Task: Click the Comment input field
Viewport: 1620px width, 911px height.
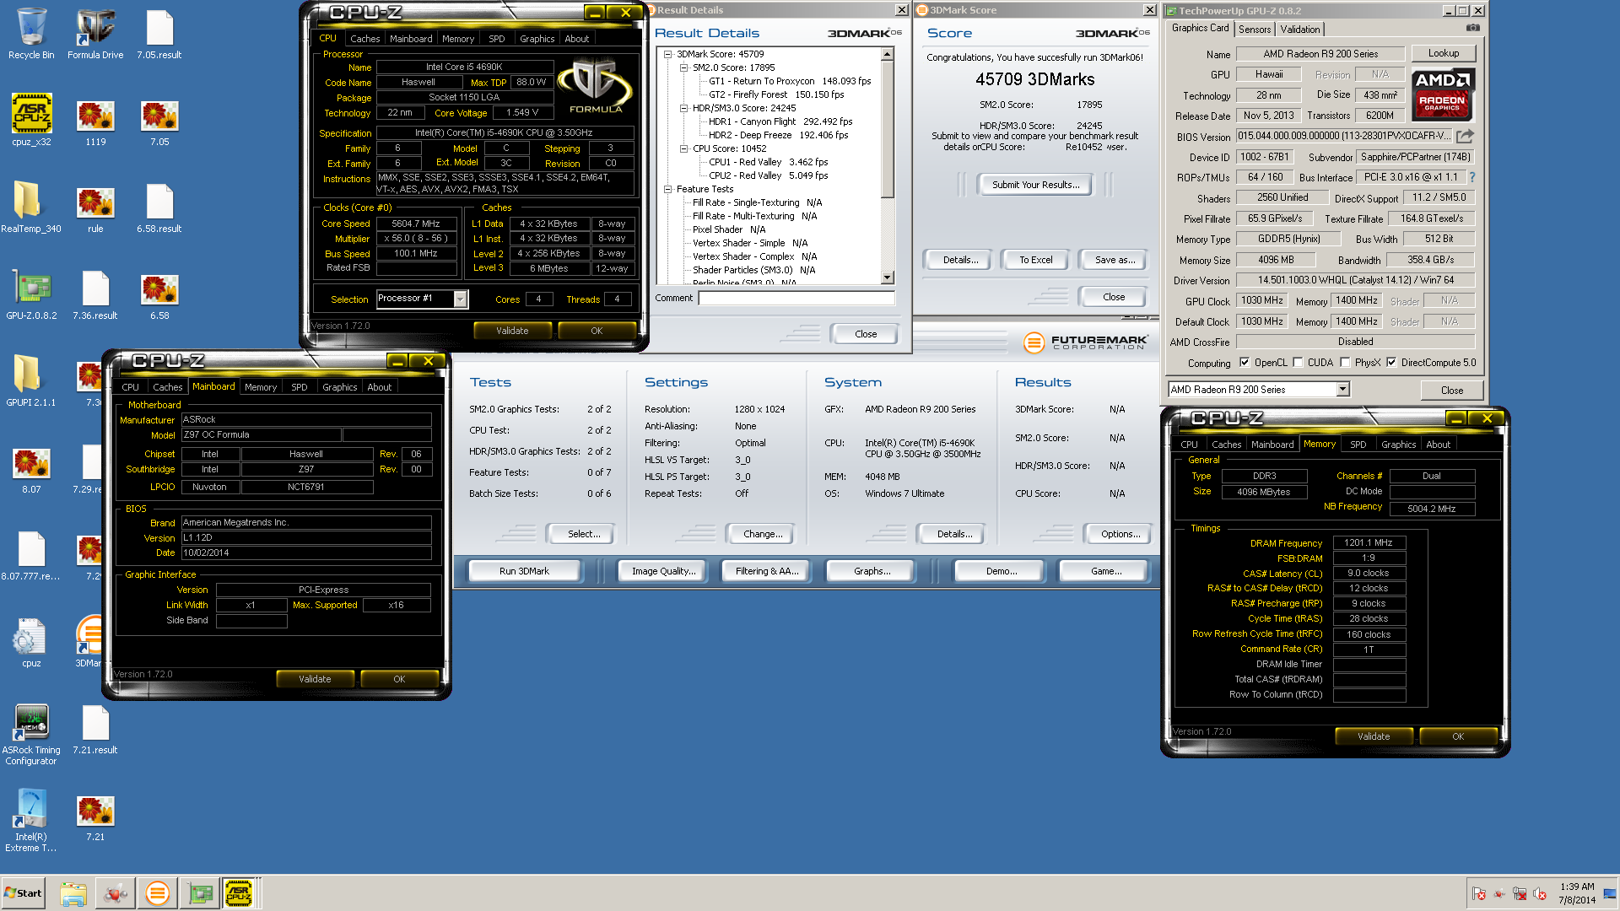Action: pos(796,298)
